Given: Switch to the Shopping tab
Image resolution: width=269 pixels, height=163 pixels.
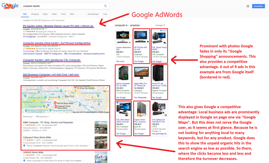Looking at the screenshot, I should pos(35,14).
